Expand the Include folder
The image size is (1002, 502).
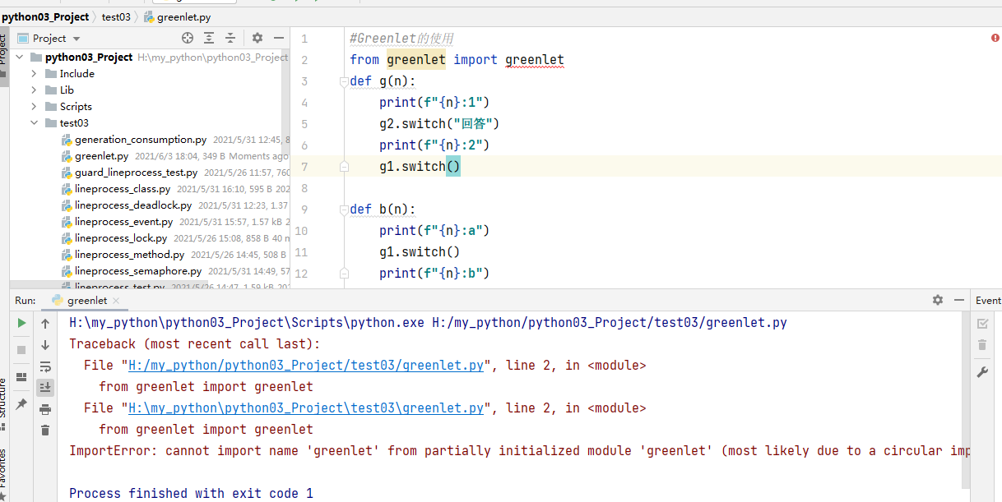point(34,74)
